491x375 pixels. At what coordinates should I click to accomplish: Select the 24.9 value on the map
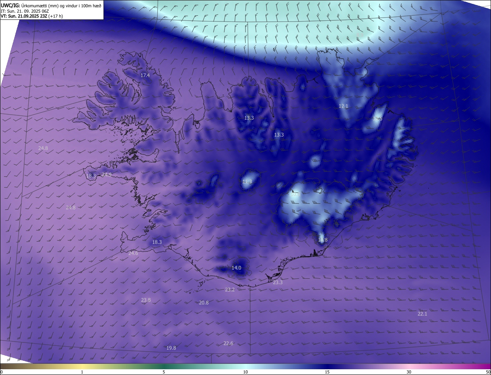click(x=107, y=174)
